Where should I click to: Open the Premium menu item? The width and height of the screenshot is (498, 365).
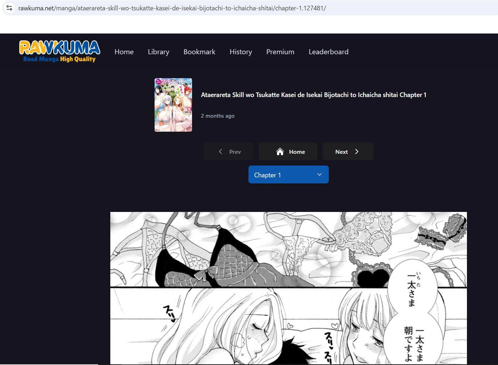(280, 52)
